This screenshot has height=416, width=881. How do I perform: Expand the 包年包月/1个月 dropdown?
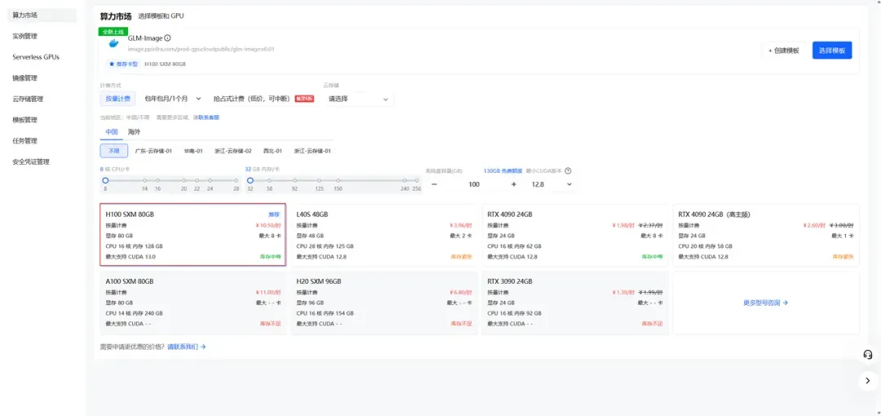tap(172, 99)
